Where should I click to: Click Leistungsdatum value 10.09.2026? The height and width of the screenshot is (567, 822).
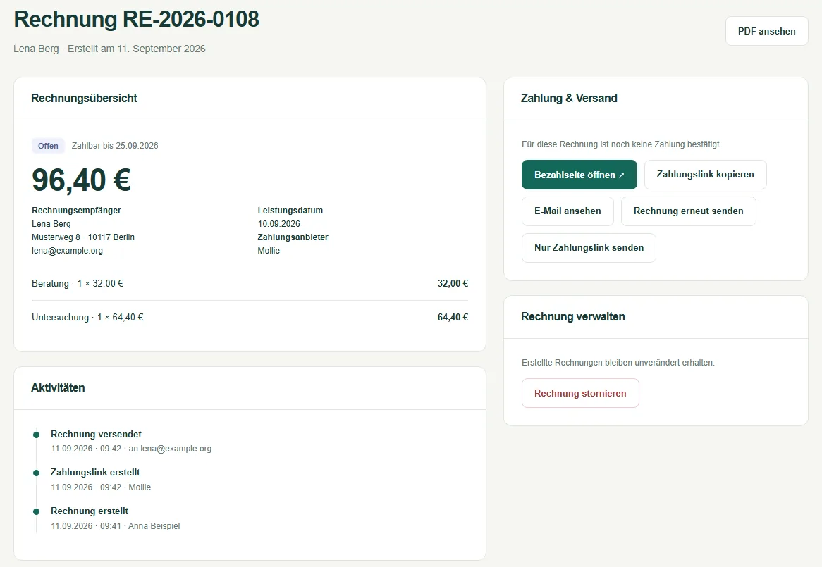[x=279, y=223]
